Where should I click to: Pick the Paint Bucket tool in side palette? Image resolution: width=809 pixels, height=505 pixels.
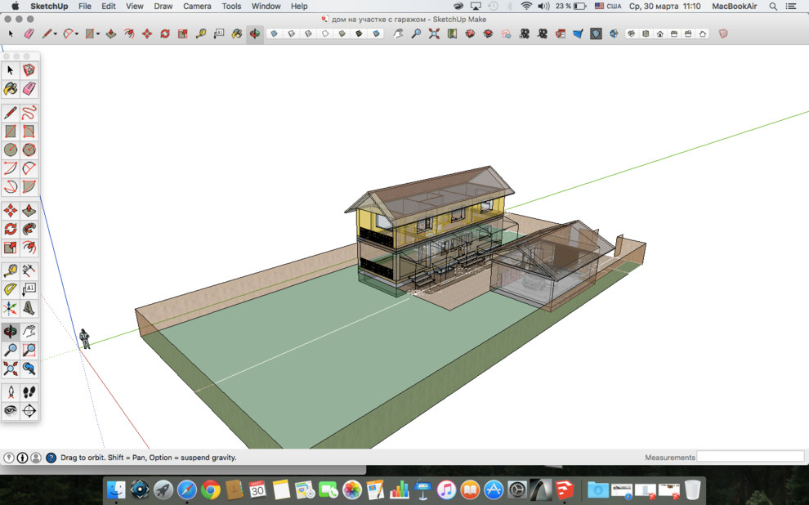coord(11,88)
